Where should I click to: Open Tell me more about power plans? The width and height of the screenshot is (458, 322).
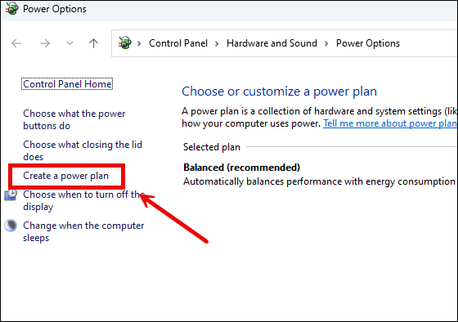(390, 123)
